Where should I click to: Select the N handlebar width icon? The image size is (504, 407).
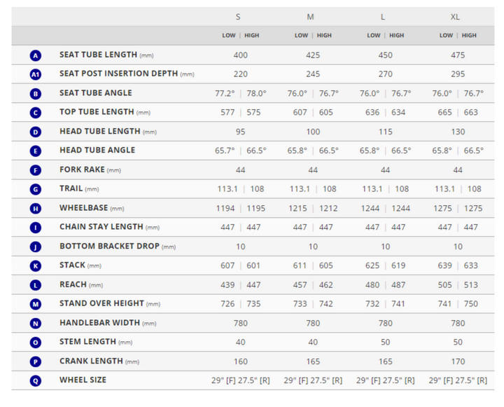click(36, 324)
